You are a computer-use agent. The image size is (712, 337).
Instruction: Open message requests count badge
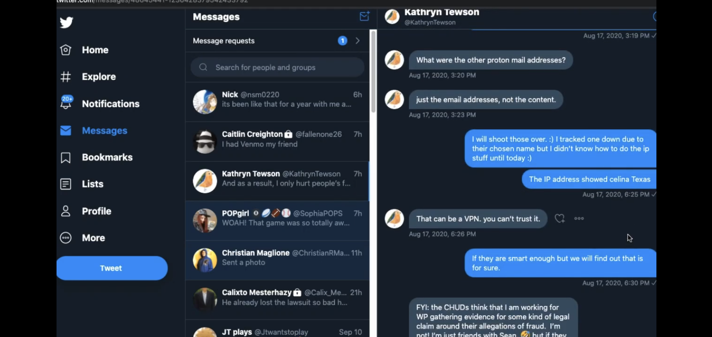[343, 41]
